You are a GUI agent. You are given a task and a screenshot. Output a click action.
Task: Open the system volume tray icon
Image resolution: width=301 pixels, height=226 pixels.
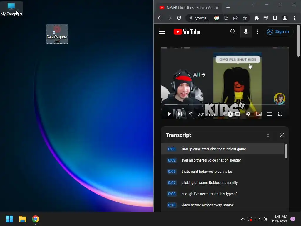265,219
